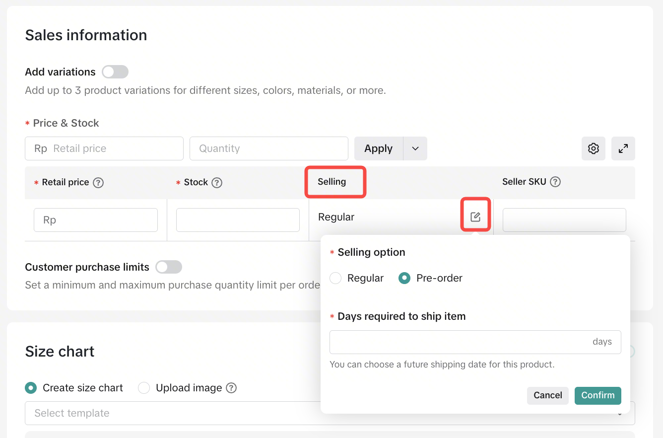Choose the Upload image option
Image resolution: width=663 pixels, height=438 pixels.
(x=144, y=388)
